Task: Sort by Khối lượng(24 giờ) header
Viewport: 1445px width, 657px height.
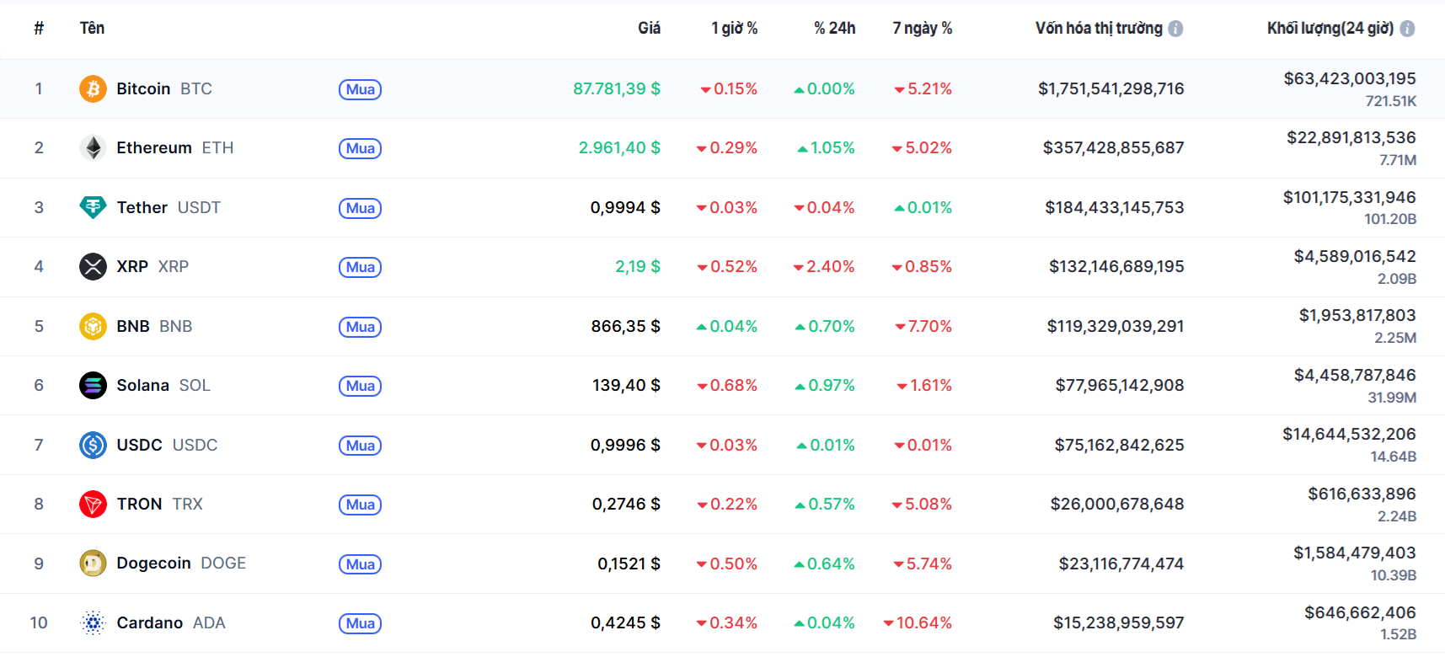Action: click(1330, 29)
